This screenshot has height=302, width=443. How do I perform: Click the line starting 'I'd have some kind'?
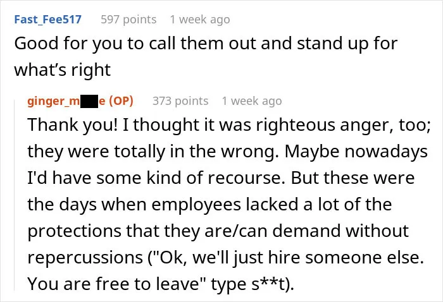click(221, 178)
